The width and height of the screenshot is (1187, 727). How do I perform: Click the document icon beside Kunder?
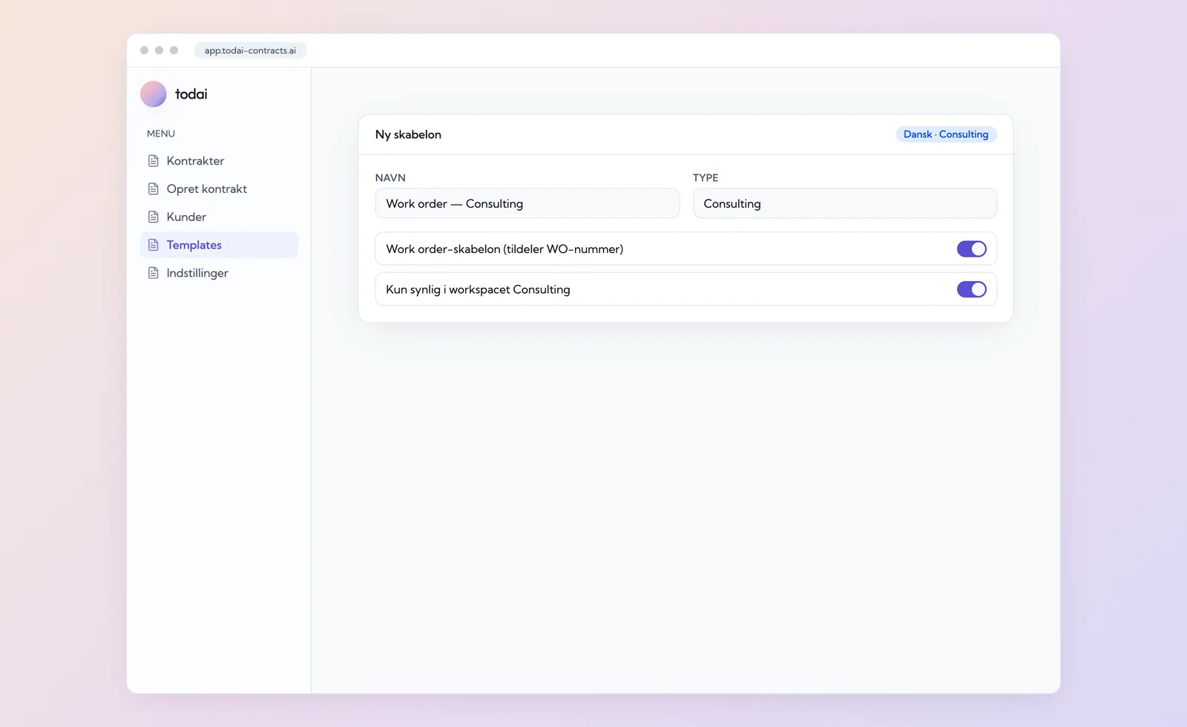coord(154,217)
